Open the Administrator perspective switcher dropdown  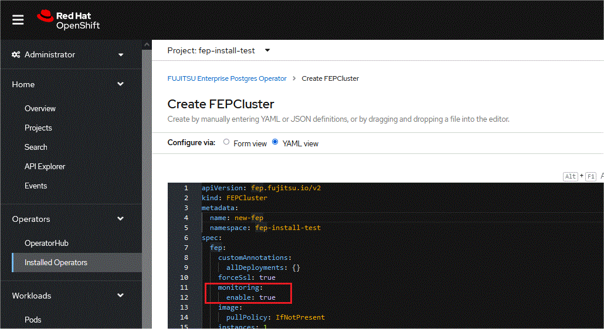point(121,55)
